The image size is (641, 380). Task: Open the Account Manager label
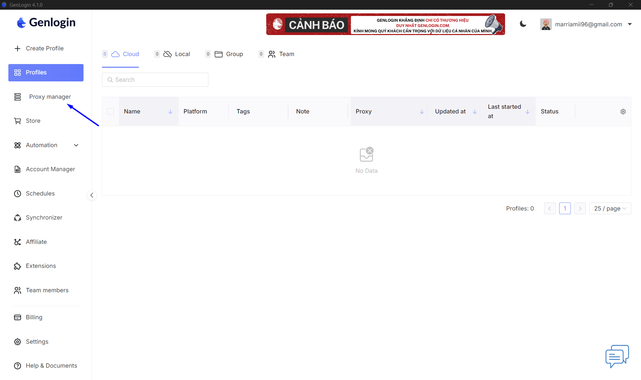coord(50,169)
